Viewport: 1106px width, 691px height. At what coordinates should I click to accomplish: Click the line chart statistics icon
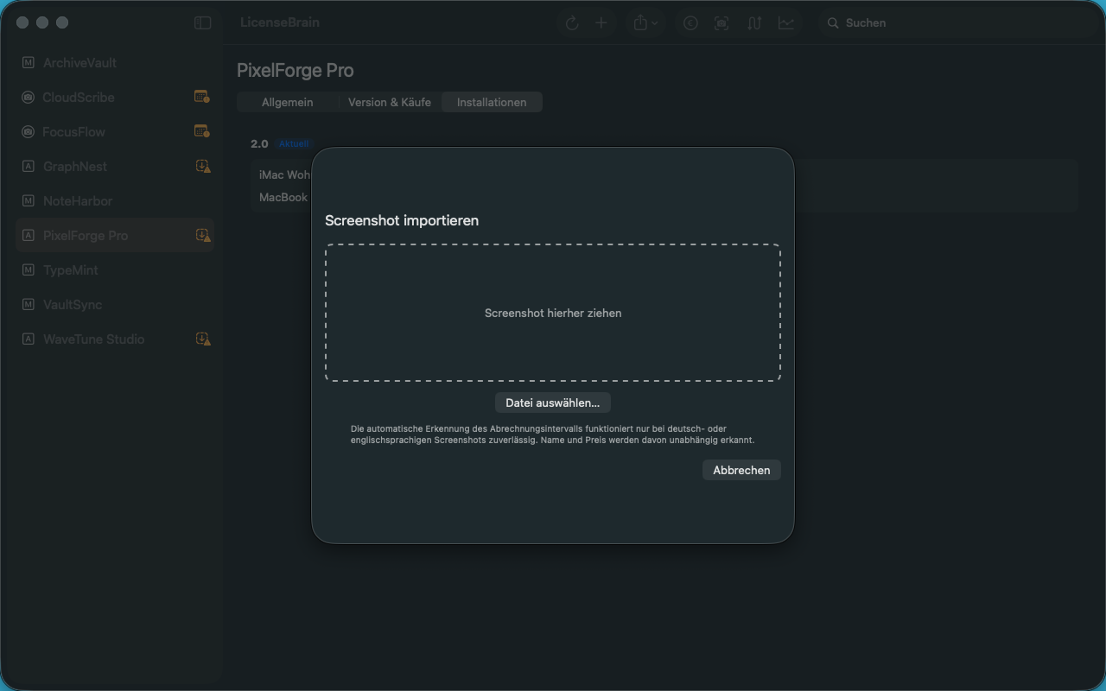pos(786,23)
